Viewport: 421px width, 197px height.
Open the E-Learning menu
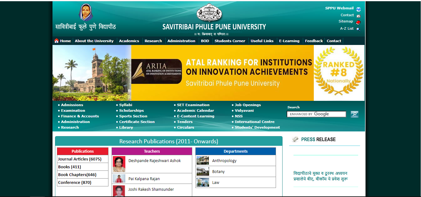[289, 41]
